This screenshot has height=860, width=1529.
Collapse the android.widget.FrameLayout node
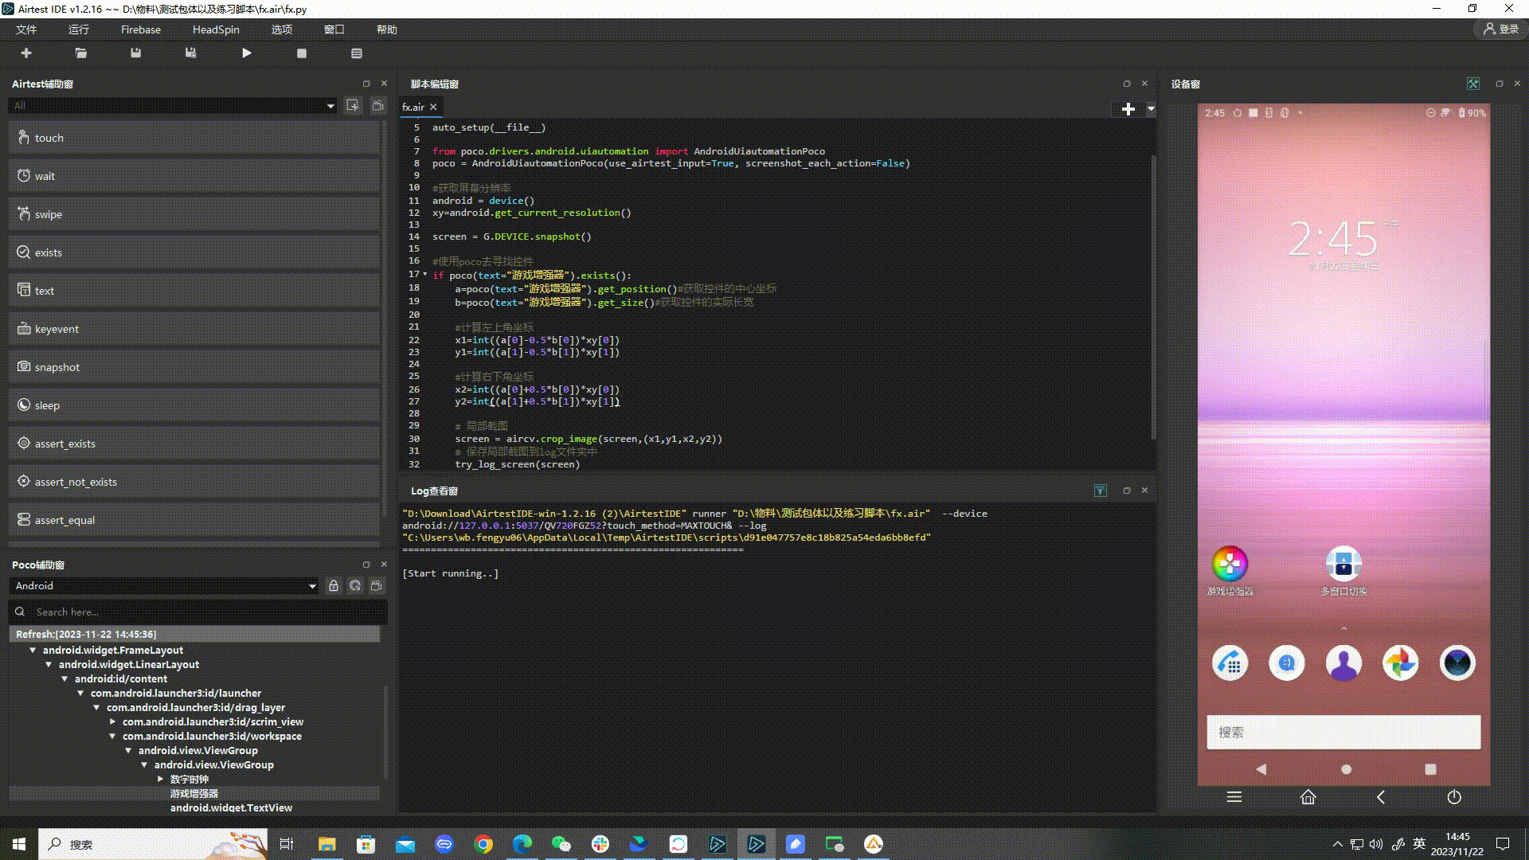[x=33, y=651]
